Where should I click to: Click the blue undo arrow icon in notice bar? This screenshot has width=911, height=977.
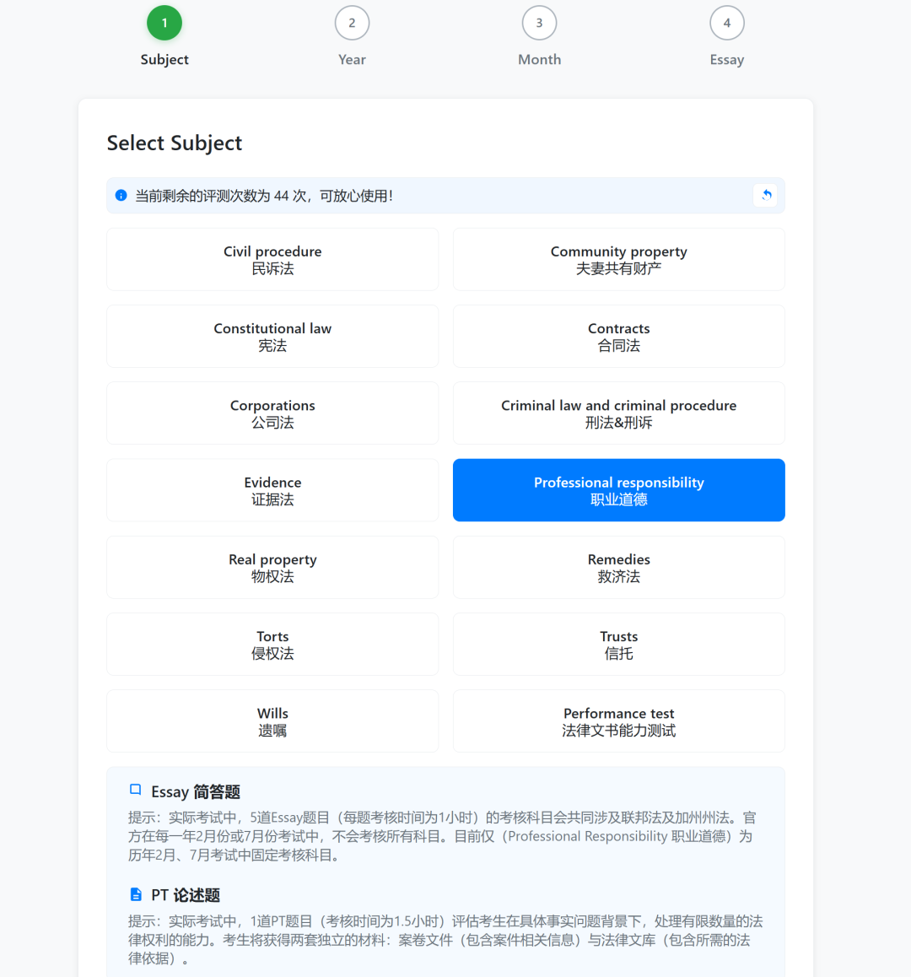pyautogui.click(x=766, y=195)
